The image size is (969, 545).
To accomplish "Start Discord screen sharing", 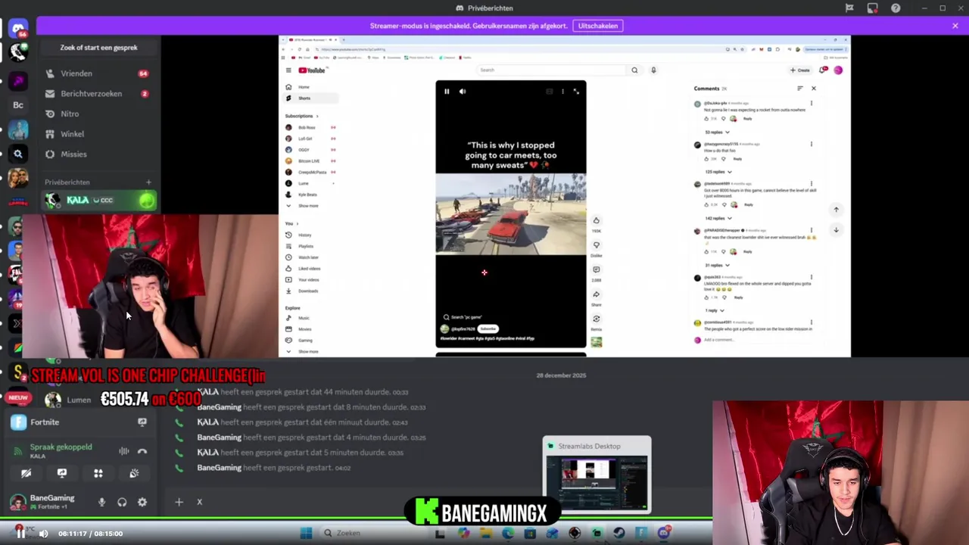I will tap(62, 474).
